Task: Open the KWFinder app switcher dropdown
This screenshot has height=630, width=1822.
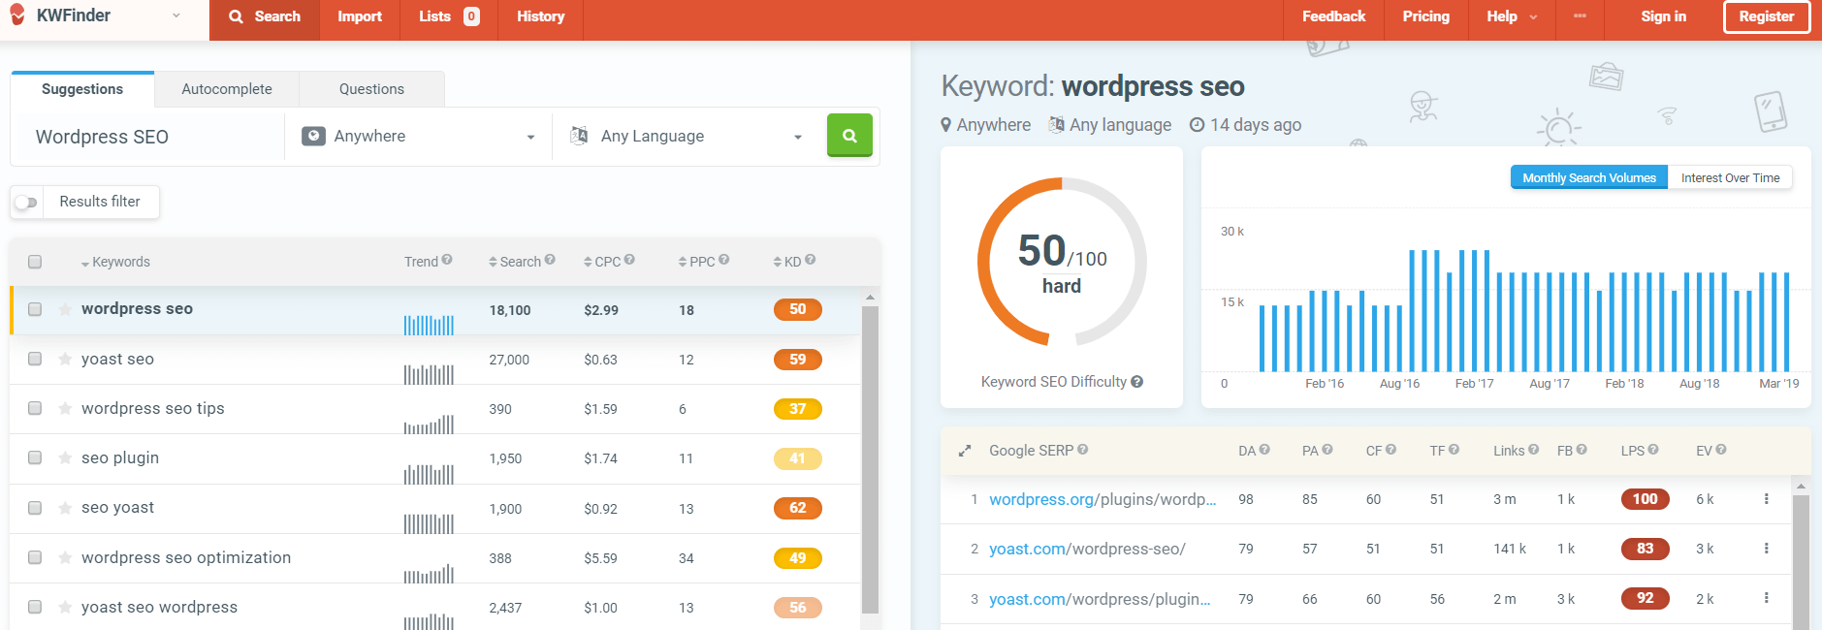Action: point(176,16)
